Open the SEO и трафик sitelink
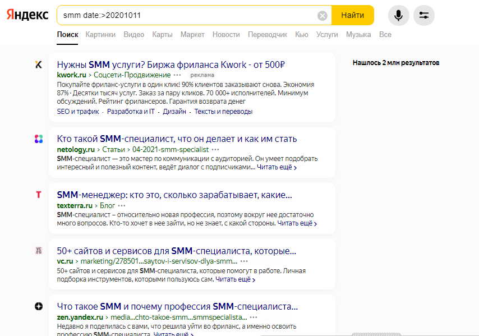The image size is (479, 336). [78, 112]
